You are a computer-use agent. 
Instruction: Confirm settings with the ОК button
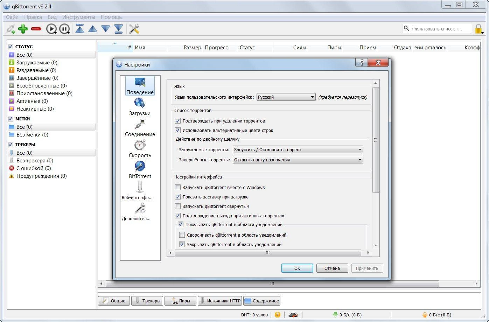point(297,268)
